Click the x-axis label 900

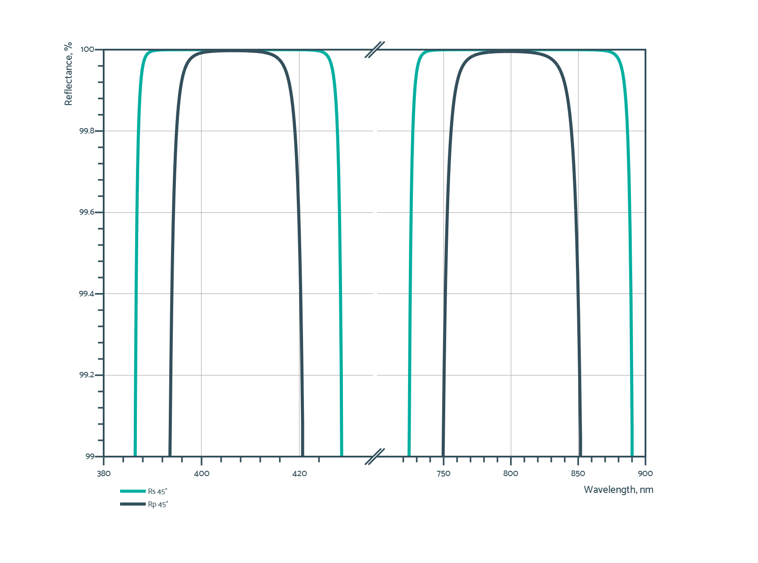tap(645, 473)
